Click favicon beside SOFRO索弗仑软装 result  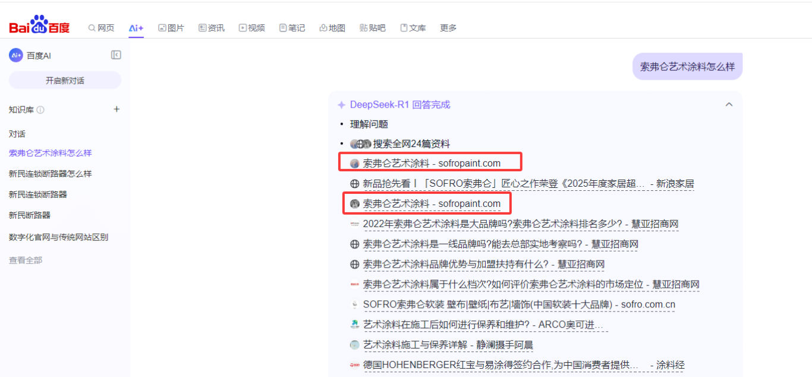355,305
